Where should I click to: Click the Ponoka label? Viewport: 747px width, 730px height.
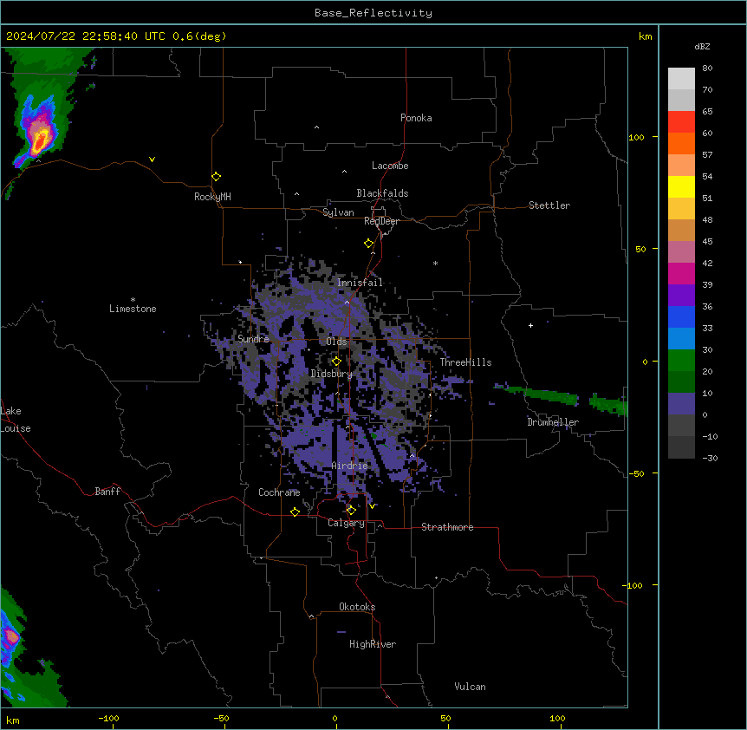(416, 118)
